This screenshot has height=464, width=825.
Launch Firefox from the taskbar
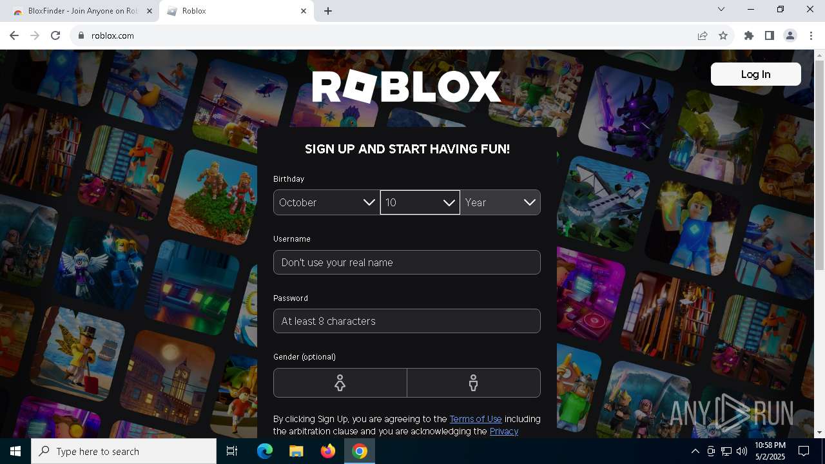(328, 451)
